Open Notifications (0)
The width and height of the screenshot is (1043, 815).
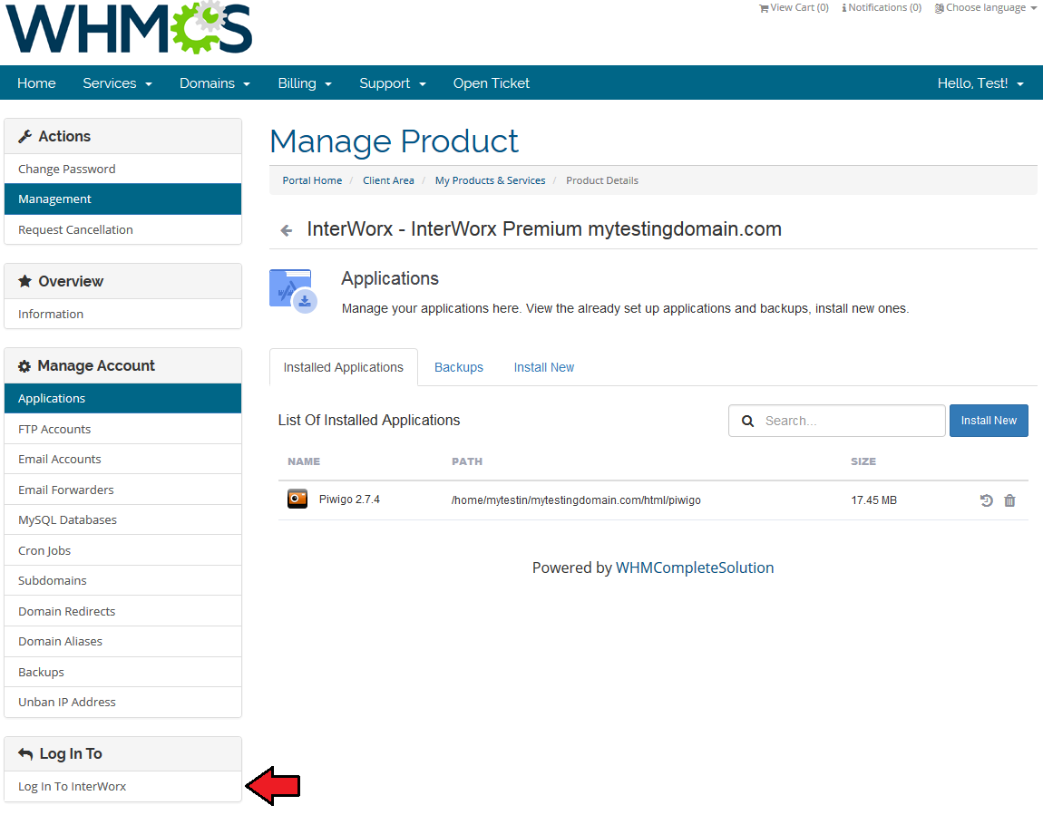pos(882,8)
